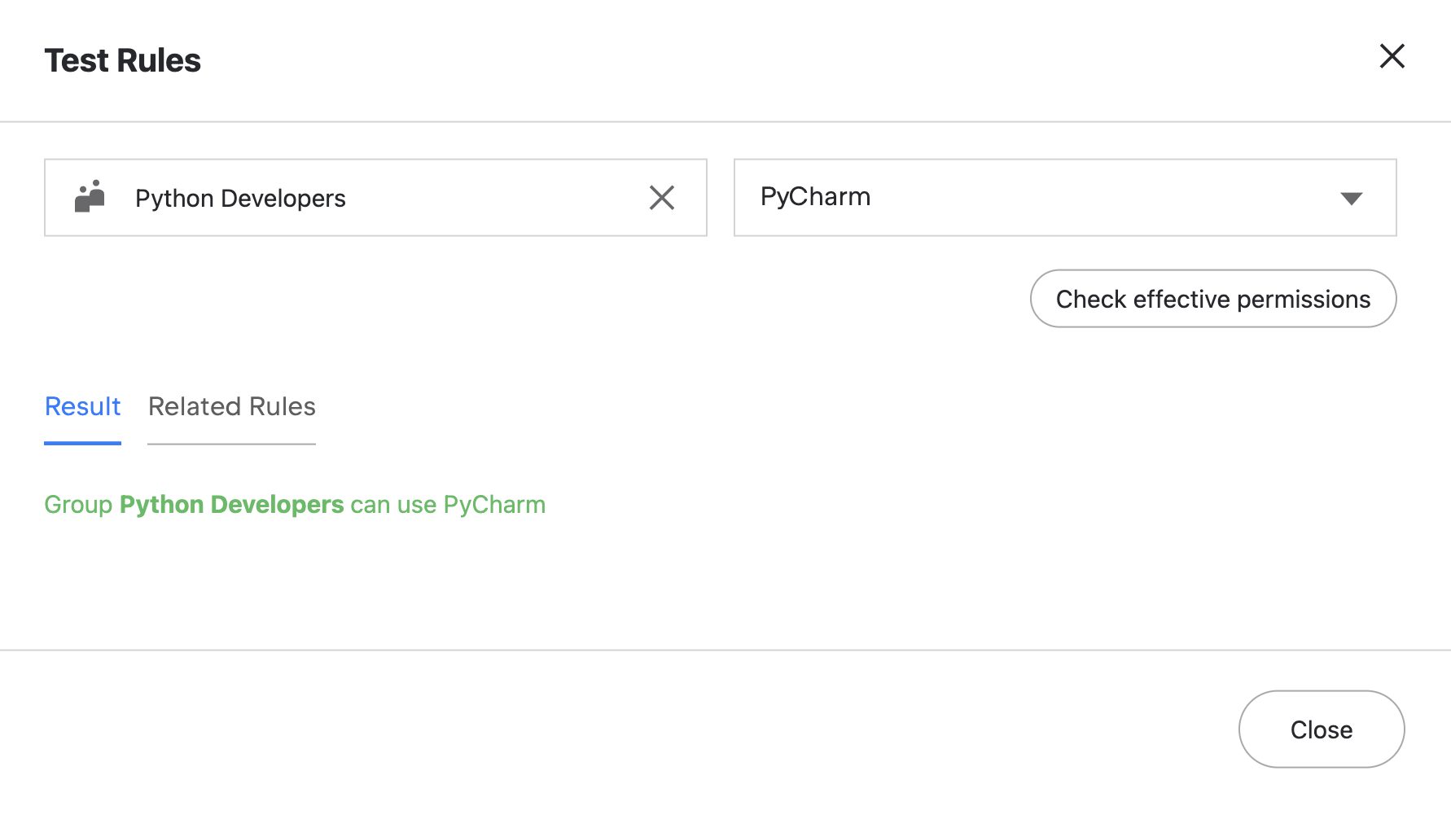Click the Test Rules dialog title
1451x819 pixels.
click(x=122, y=60)
